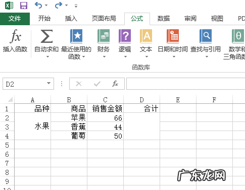Open Customize Quick Access Toolbar menu
The image size is (245, 190).
[76, 6]
